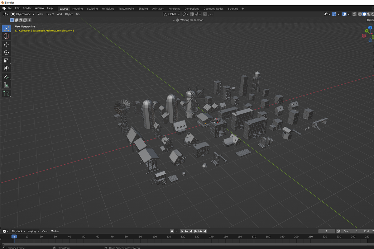Select the Select Box tool
374x249 pixels.
click(x=6, y=28)
